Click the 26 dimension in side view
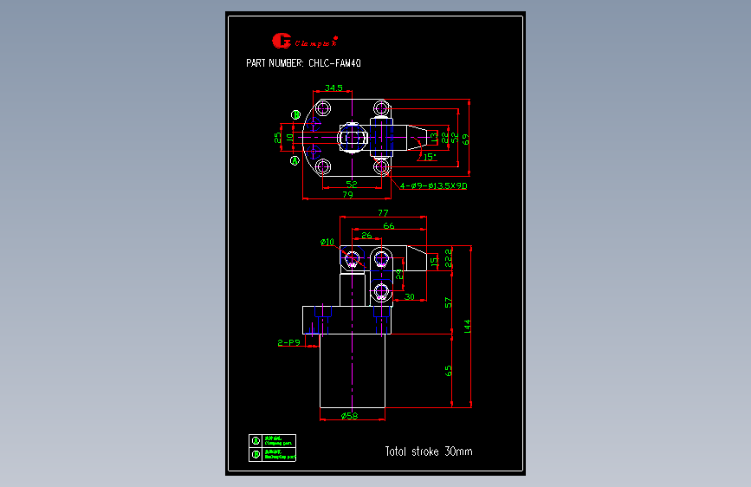 pos(366,236)
